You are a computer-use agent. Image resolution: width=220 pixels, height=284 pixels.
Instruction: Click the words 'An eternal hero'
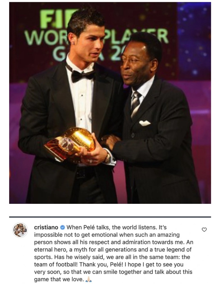click(x=114, y=246)
